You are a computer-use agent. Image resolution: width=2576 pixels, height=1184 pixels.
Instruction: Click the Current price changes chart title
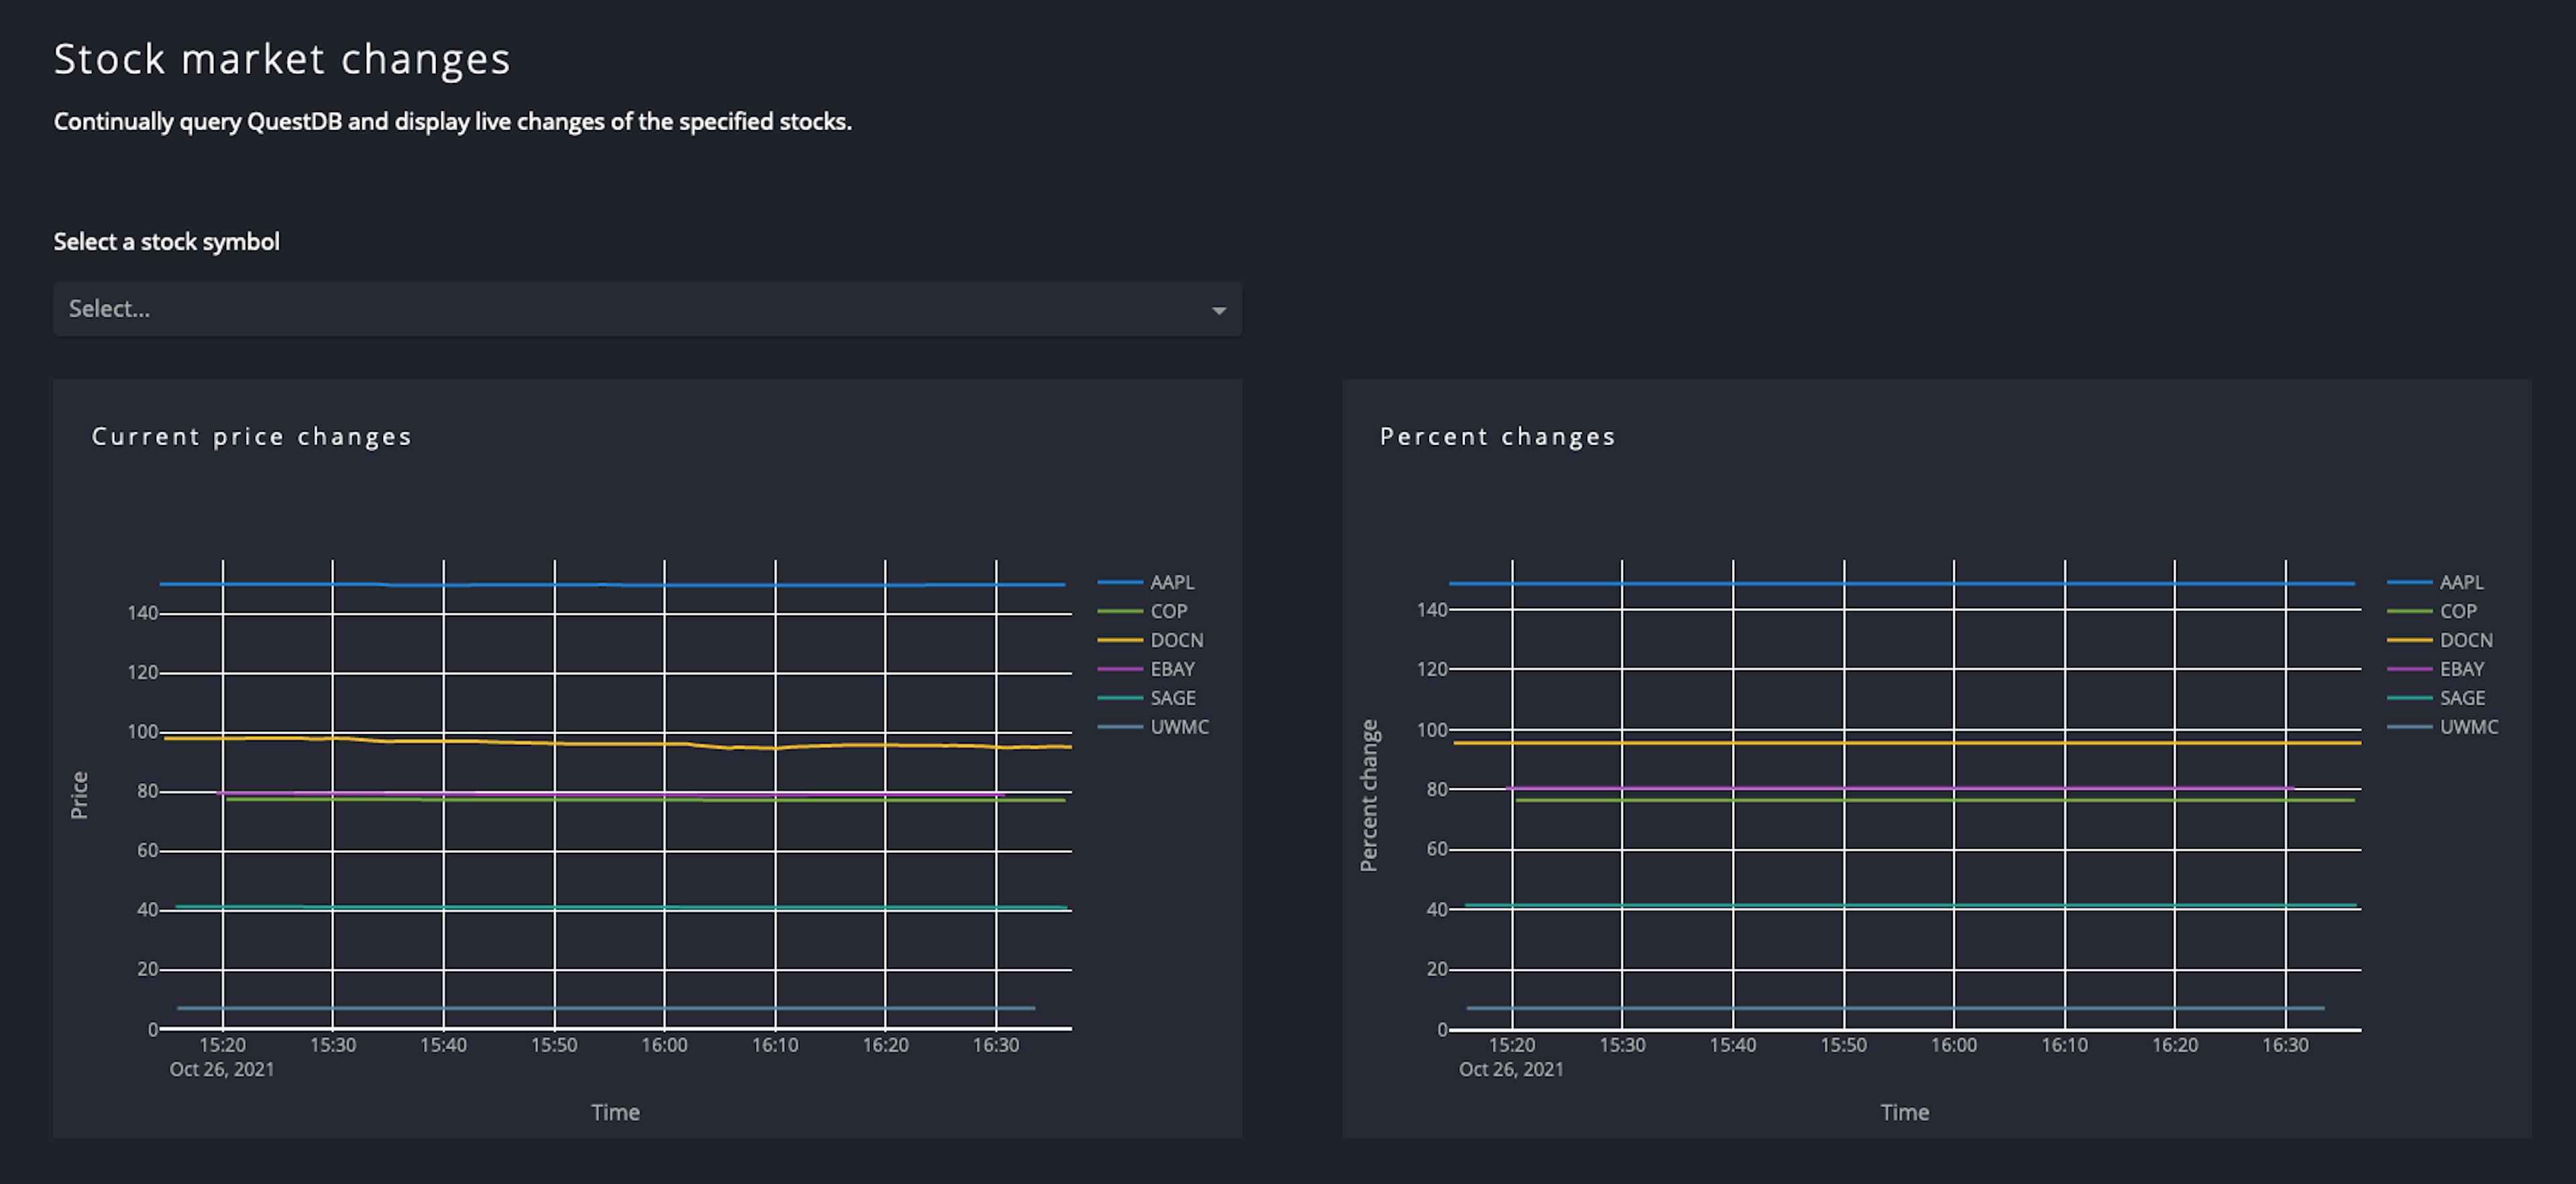[251, 436]
